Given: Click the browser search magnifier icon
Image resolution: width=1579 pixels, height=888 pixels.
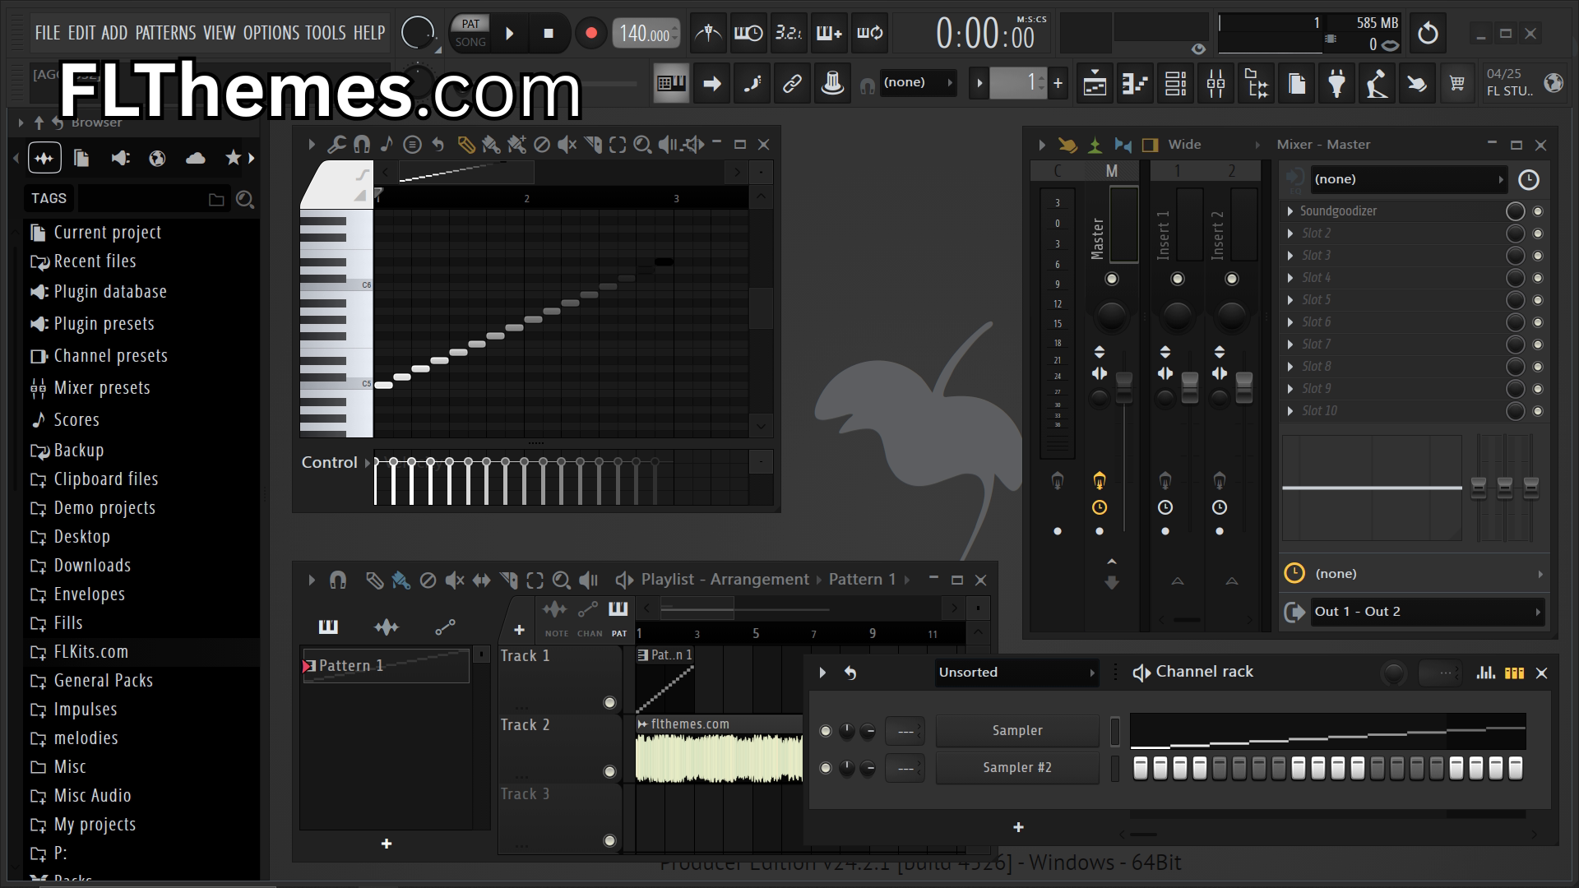Looking at the screenshot, I should 244,199.
